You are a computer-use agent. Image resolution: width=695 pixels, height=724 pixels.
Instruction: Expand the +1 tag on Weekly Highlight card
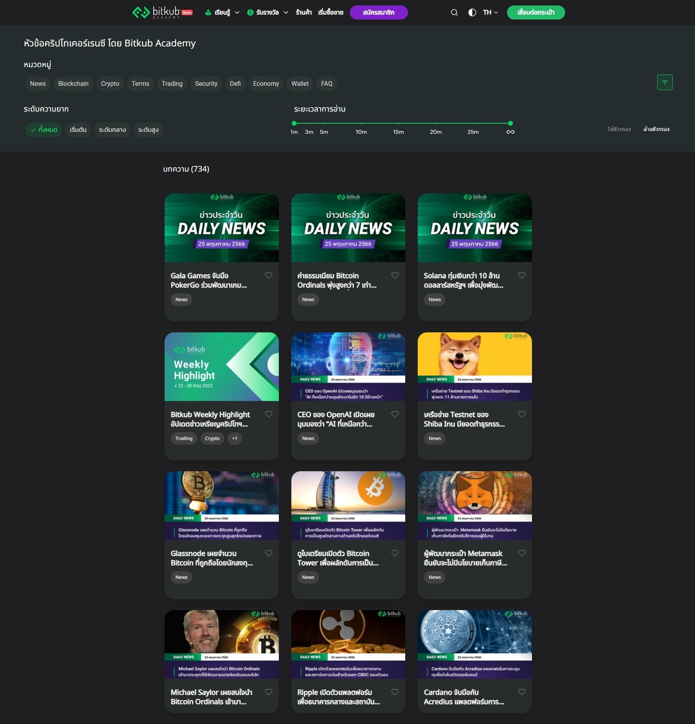point(234,438)
